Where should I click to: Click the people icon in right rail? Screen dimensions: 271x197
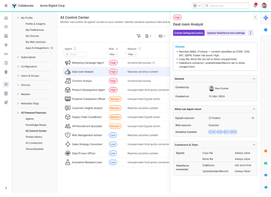tap(266, 163)
